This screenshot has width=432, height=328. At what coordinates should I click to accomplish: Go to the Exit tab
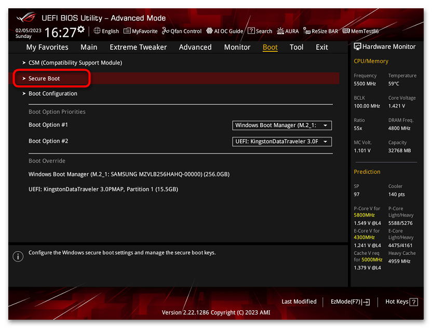321,47
